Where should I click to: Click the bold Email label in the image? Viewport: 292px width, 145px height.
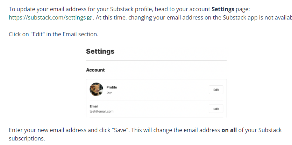(x=94, y=106)
